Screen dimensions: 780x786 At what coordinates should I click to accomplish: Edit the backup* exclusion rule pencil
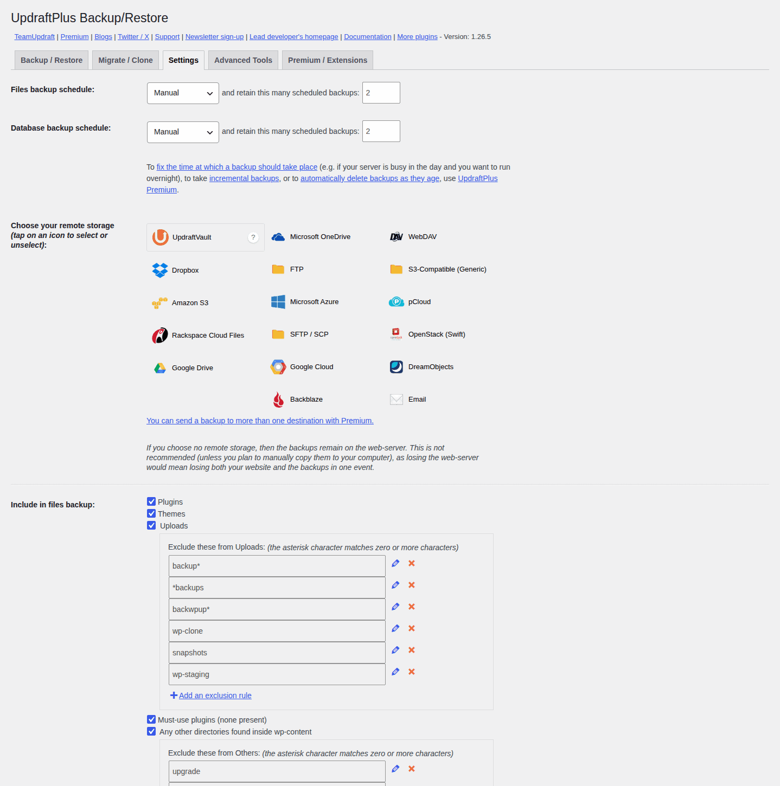pyautogui.click(x=395, y=563)
